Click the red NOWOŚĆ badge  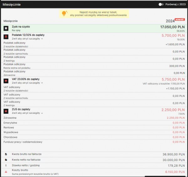pos(180,19)
